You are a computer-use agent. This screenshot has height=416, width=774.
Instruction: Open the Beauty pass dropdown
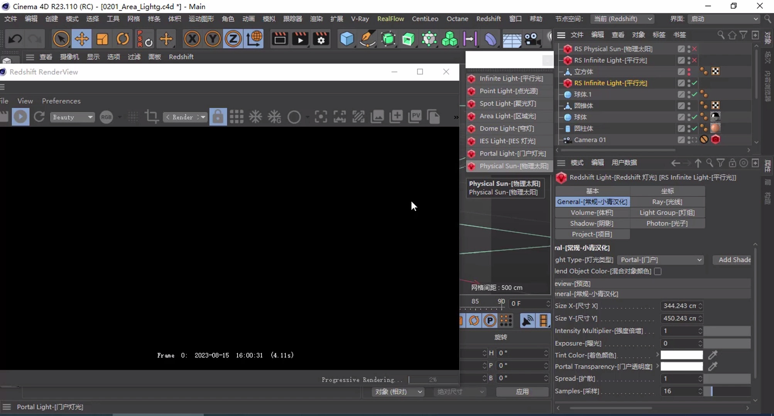click(x=72, y=117)
